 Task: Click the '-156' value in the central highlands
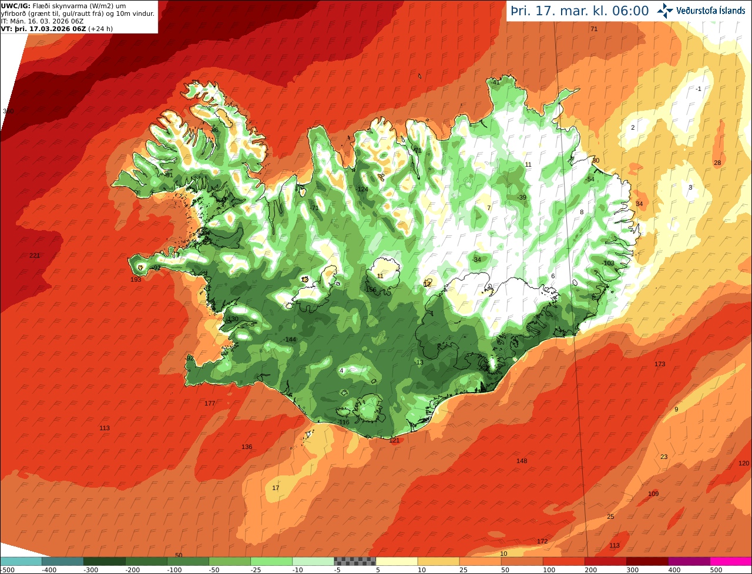pyautogui.click(x=370, y=289)
